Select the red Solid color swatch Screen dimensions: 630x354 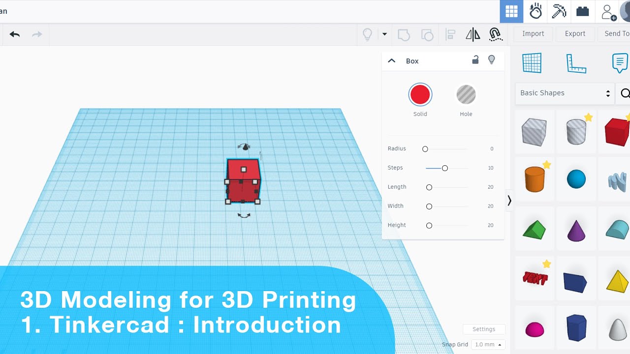(x=420, y=94)
